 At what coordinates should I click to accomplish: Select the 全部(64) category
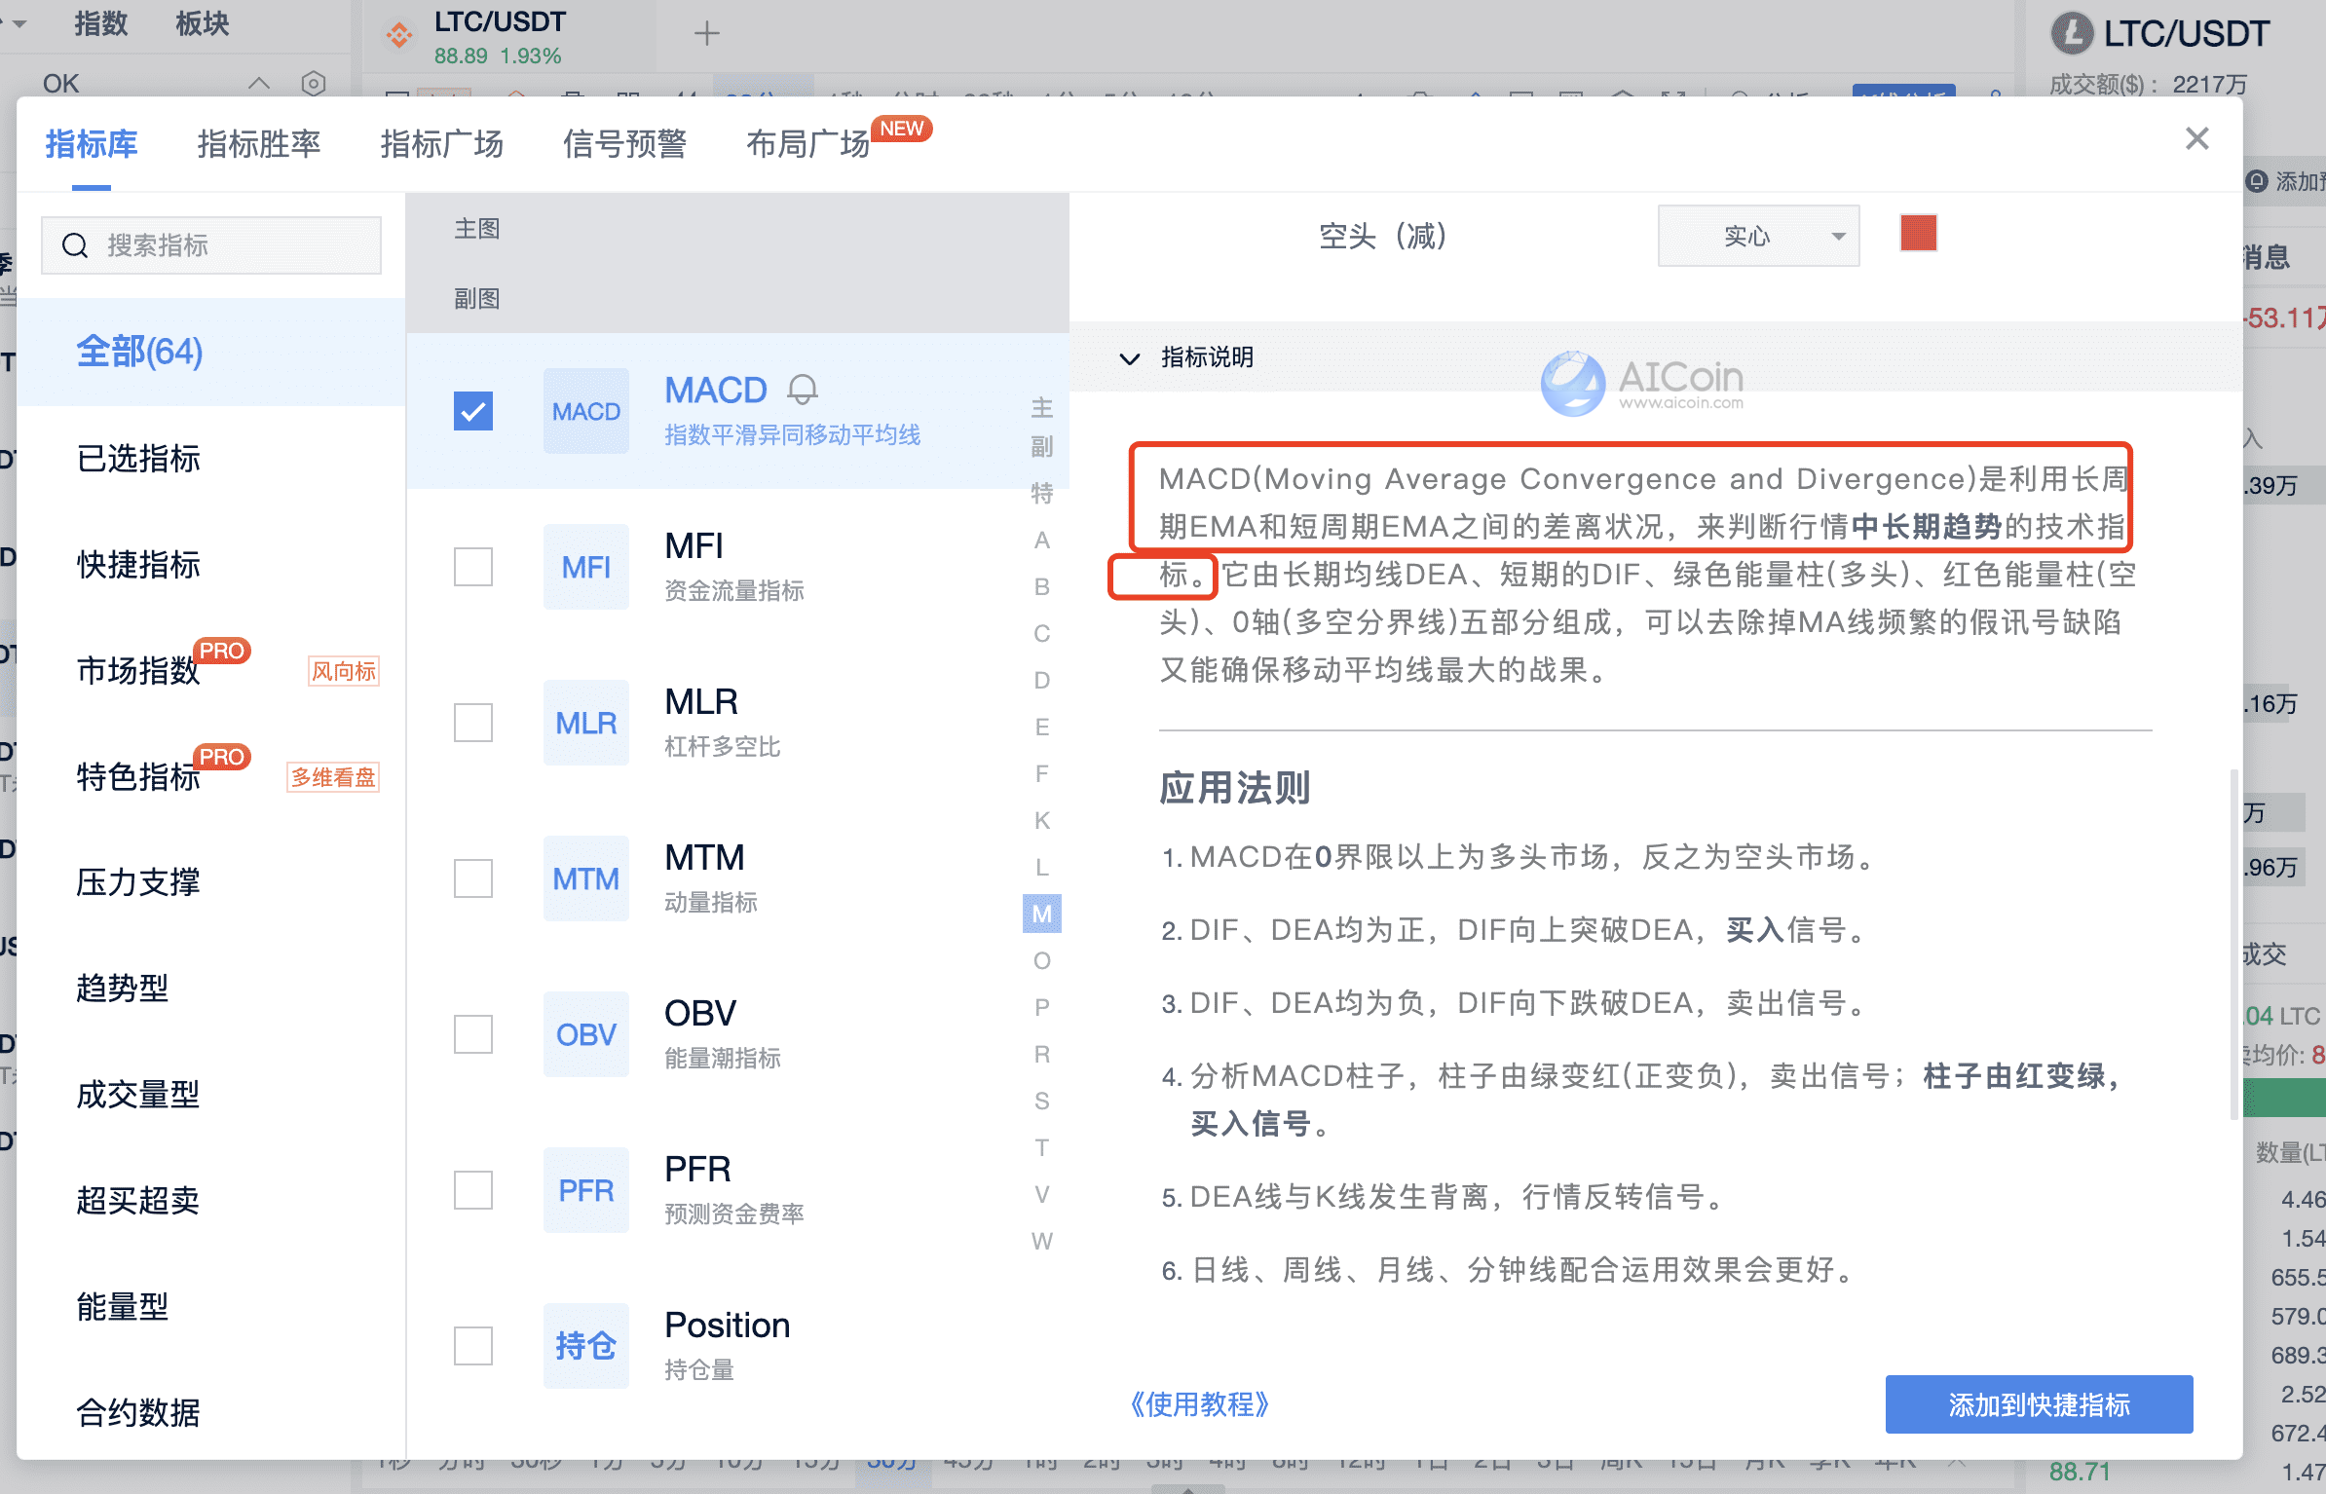point(211,353)
